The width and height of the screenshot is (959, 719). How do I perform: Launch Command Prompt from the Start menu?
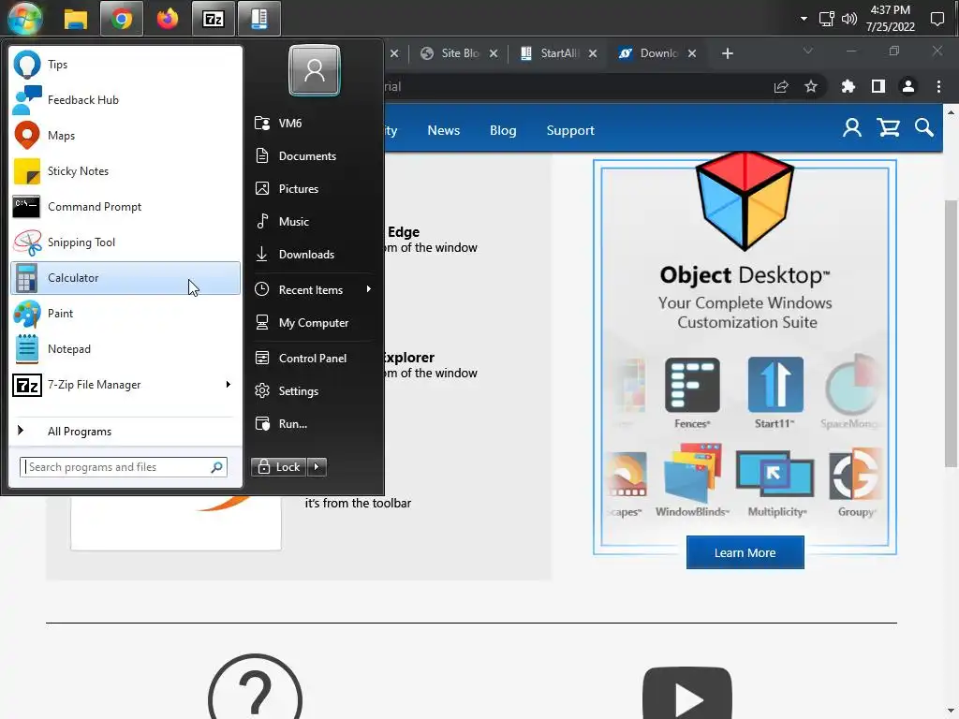pos(125,207)
